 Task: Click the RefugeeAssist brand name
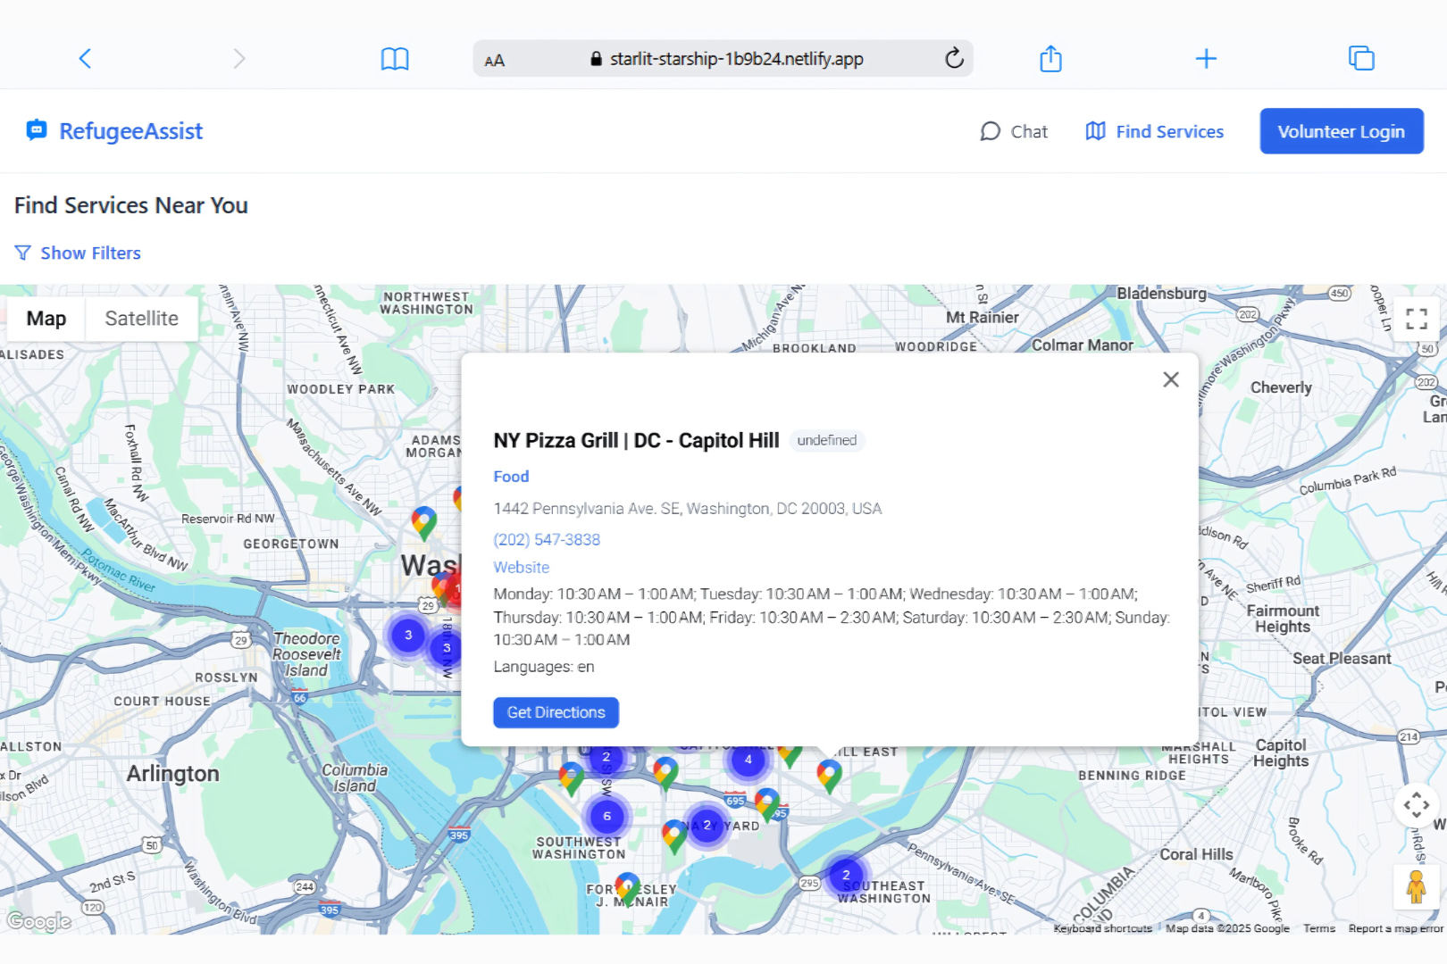(x=131, y=131)
